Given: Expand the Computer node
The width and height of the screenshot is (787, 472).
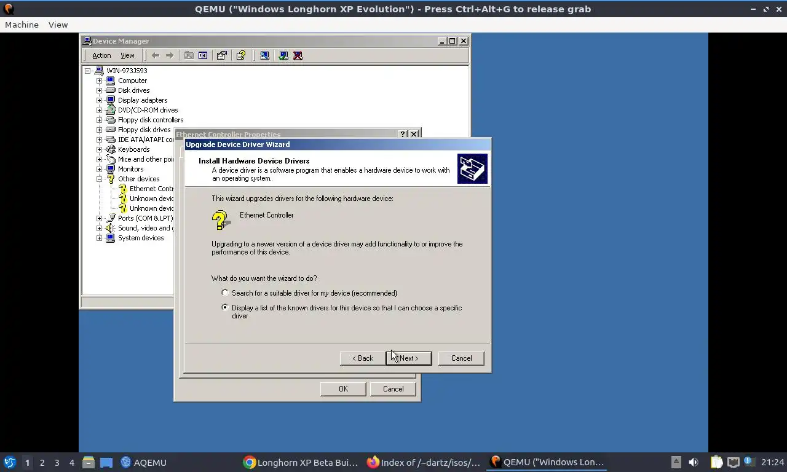Looking at the screenshot, I should click(x=99, y=81).
